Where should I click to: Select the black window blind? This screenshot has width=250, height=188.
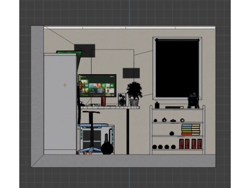tap(177, 68)
